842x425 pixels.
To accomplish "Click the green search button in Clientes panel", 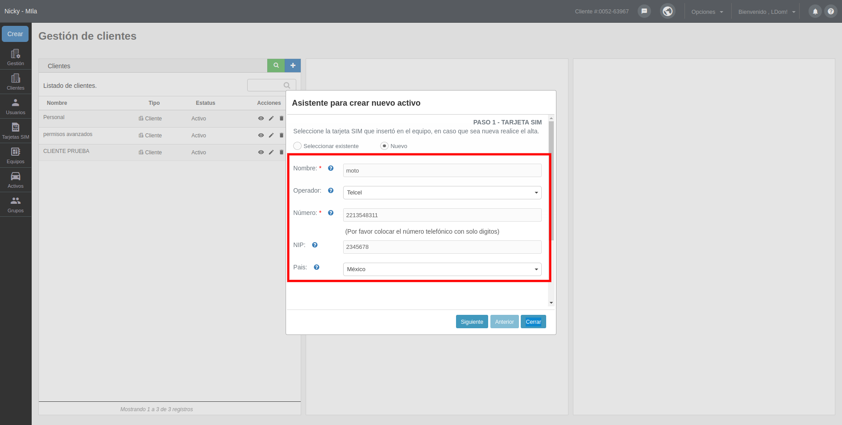I will click(x=276, y=66).
